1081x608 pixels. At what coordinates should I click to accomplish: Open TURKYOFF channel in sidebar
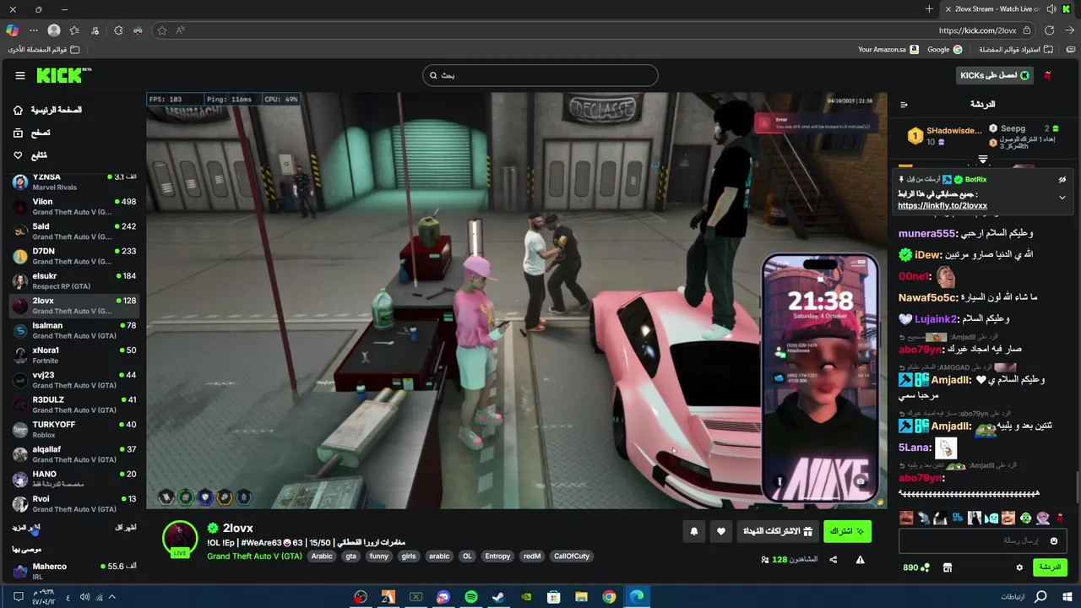click(x=73, y=430)
